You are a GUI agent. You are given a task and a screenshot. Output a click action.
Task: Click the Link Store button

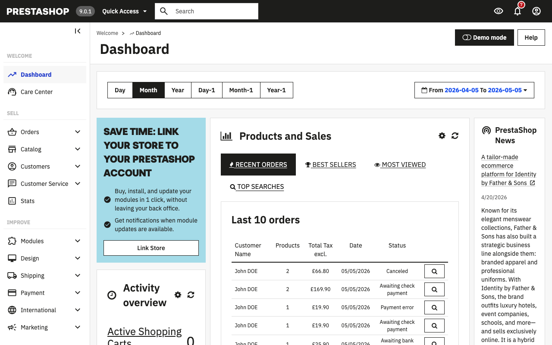point(151,248)
